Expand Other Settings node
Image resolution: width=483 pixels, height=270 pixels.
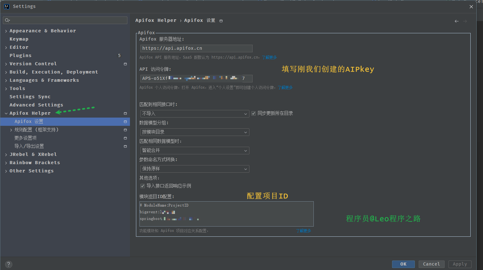point(6,171)
